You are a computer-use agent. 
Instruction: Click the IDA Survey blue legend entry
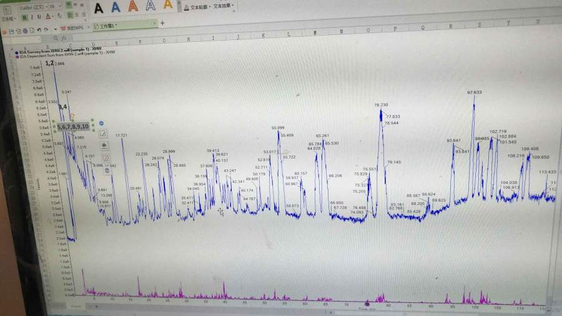(59, 50)
